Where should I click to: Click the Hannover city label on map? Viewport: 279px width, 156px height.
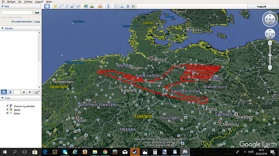click(154, 82)
